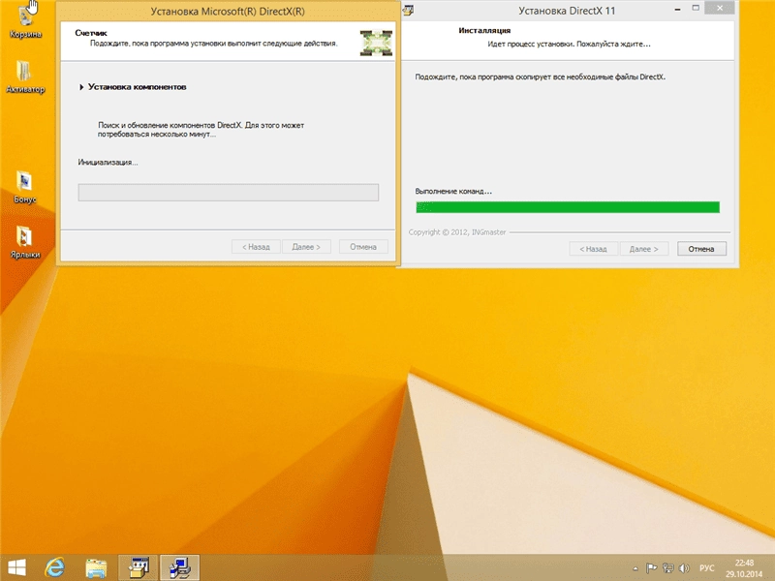Open the Корзина recycle bin desktop icon
This screenshot has height=581, width=775.
(x=25, y=18)
